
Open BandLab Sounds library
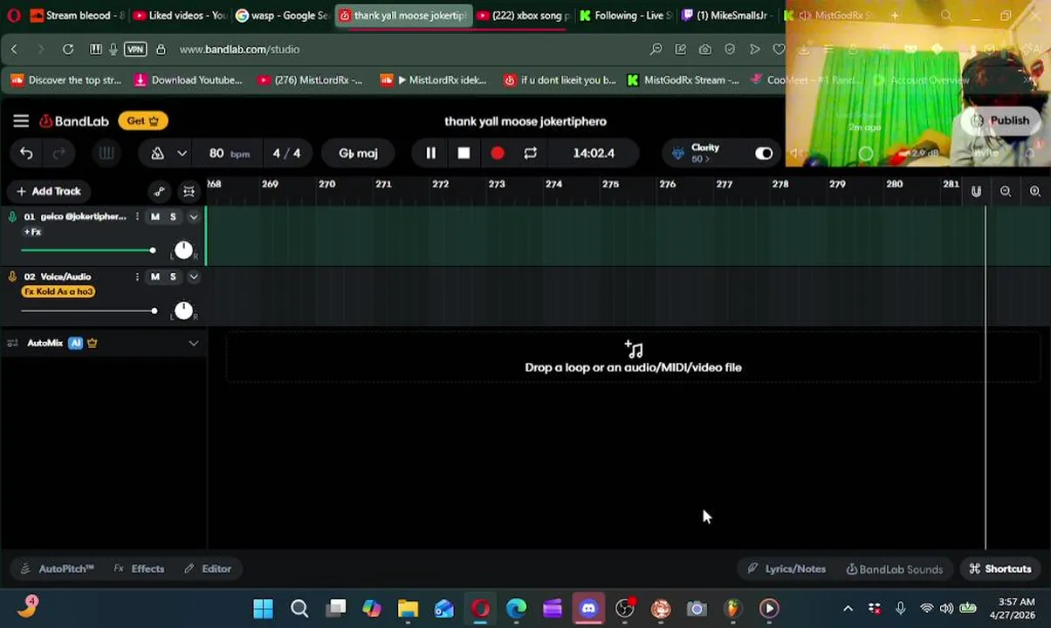click(895, 569)
